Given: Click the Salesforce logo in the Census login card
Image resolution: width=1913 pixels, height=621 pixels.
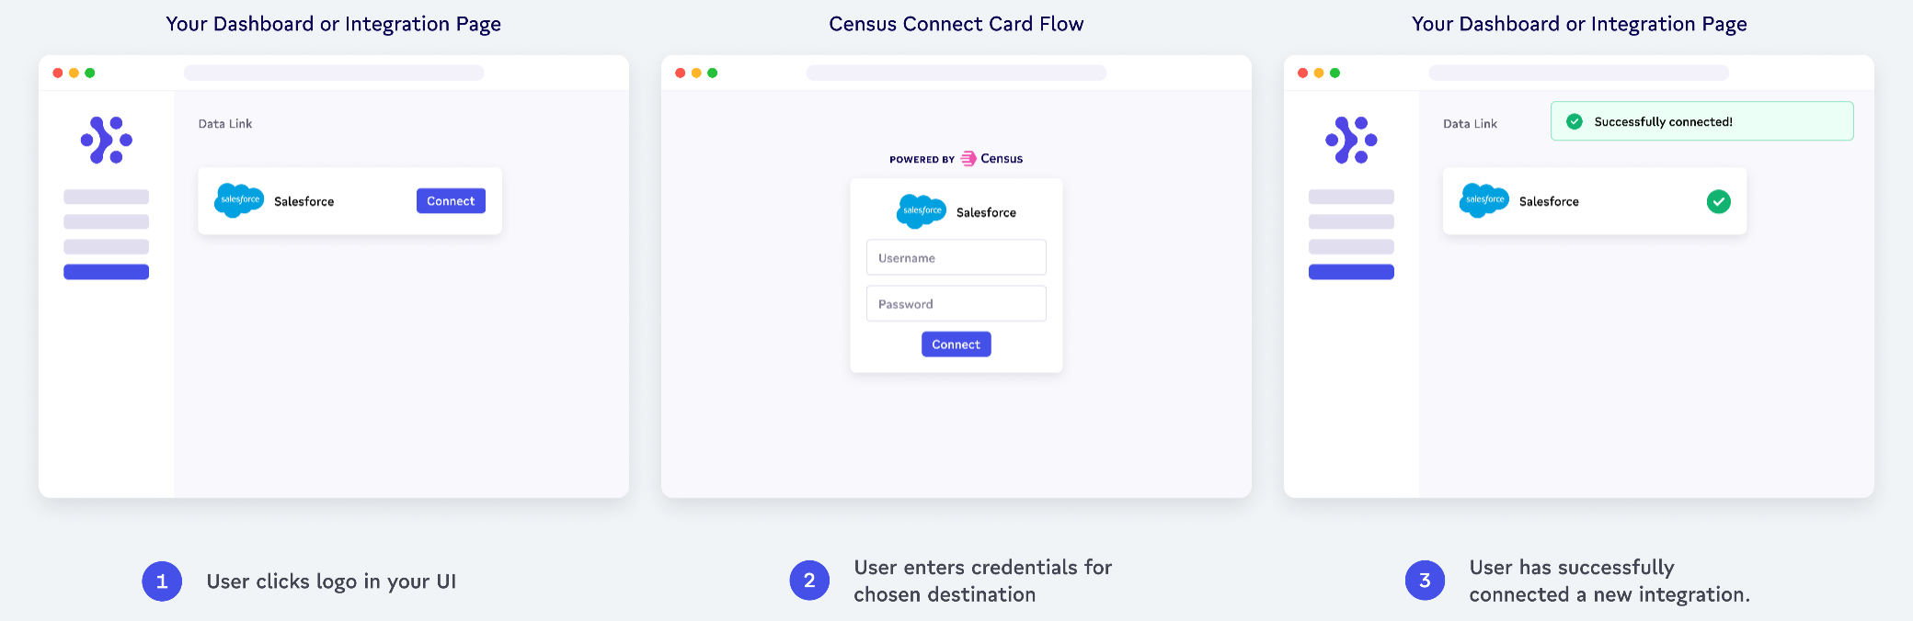Looking at the screenshot, I should [x=922, y=211].
